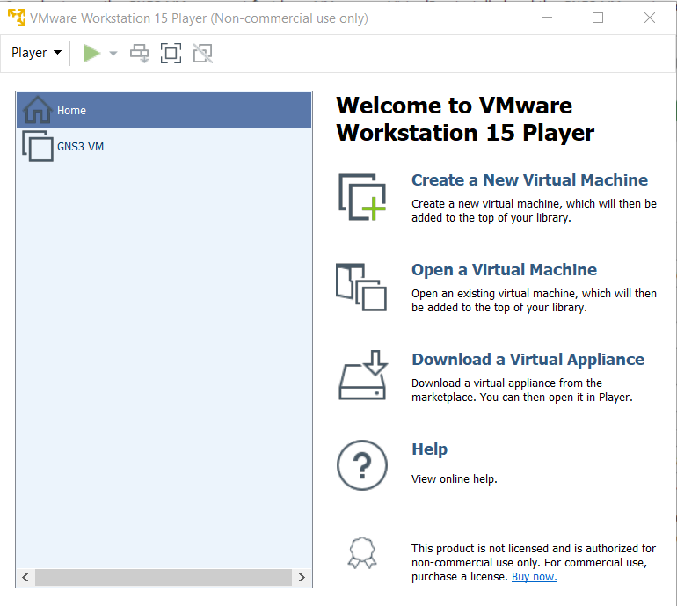Click the horizontal scrollbar thumb in library
Viewport: 677px width, 606px height.
coord(164,578)
